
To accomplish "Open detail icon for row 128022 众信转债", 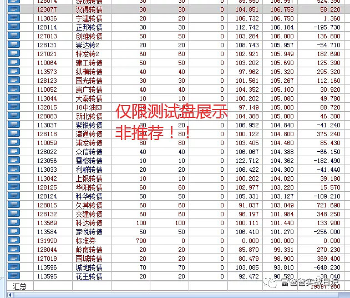I will pos(14,151).
